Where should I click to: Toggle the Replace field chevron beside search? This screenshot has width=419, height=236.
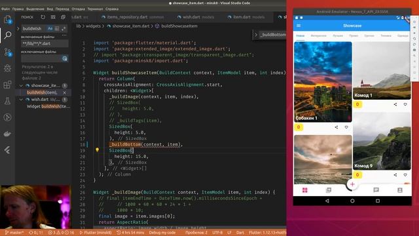point(18,28)
